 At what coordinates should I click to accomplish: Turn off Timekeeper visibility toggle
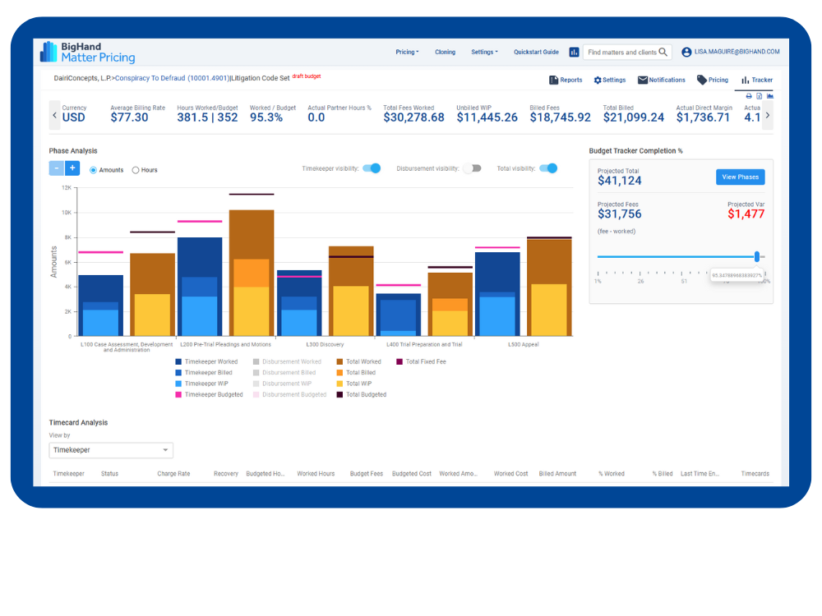coord(372,168)
